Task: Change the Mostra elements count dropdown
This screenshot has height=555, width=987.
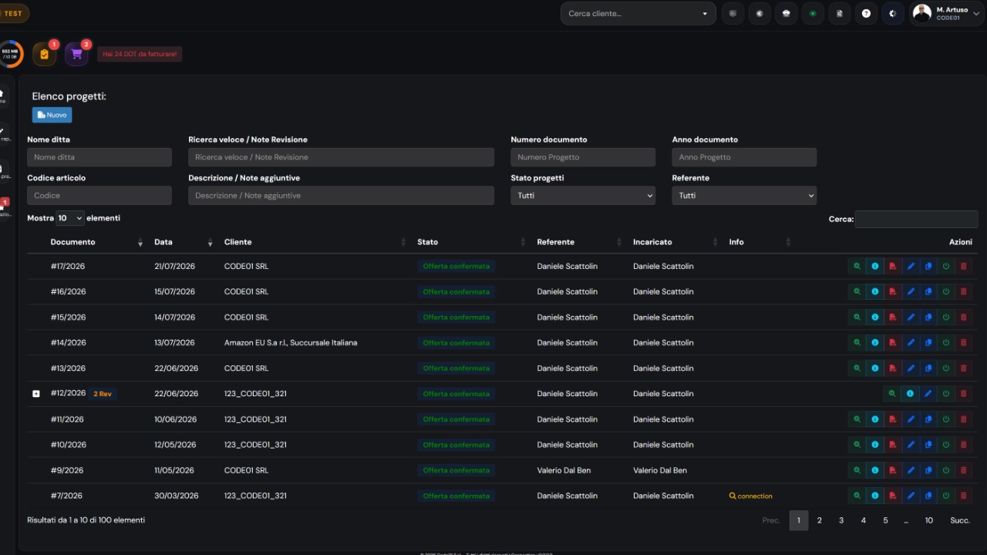Action: pyautogui.click(x=70, y=218)
